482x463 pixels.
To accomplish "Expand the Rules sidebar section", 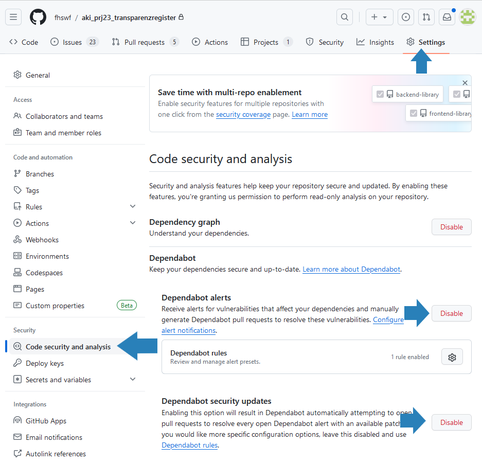I will pos(133,207).
